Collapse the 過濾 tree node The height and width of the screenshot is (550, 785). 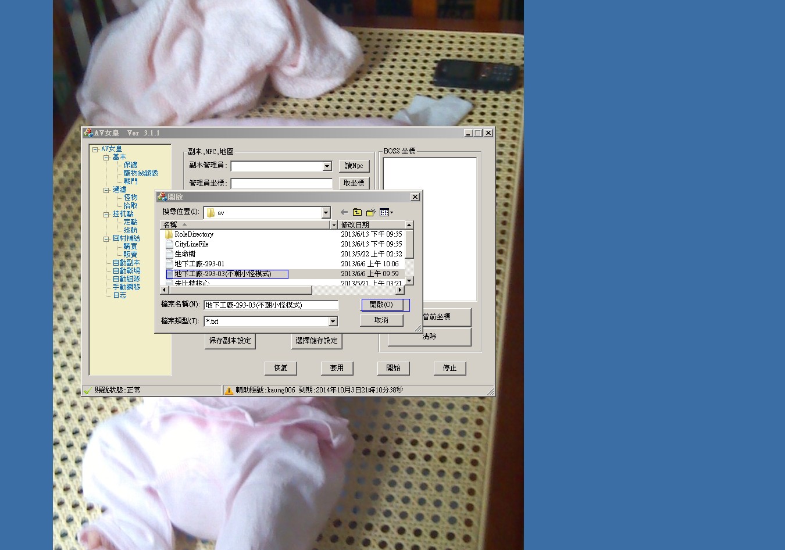pos(106,190)
